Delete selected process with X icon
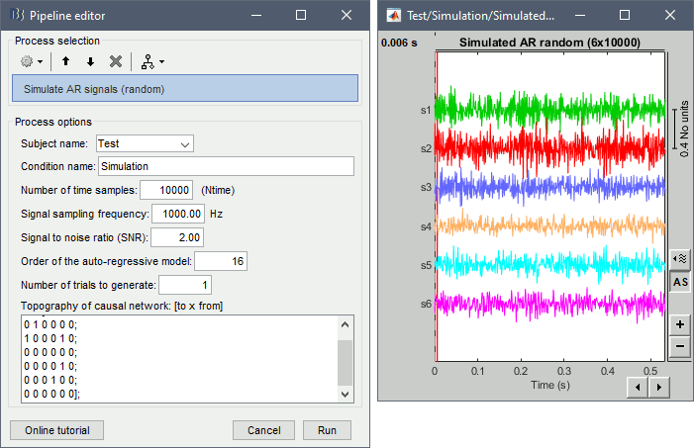 tap(116, 61)
